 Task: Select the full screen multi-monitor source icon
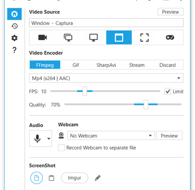pos(68,37)
